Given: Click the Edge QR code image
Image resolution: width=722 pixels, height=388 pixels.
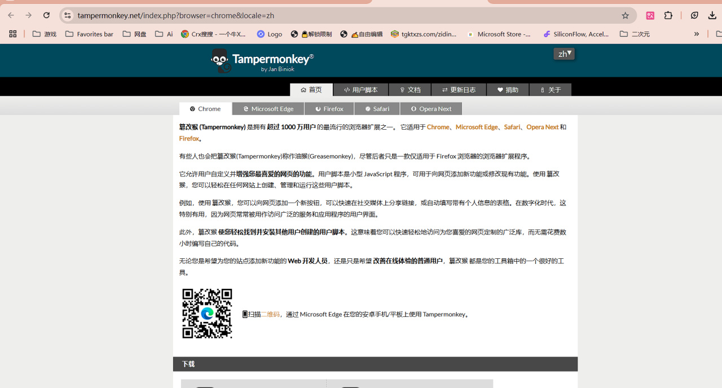Looking at the screenshot, I should 207,314.
